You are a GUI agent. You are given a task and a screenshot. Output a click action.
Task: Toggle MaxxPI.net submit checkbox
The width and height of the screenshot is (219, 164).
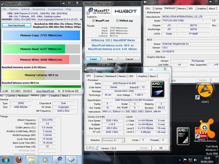click(x=93, y=20)
